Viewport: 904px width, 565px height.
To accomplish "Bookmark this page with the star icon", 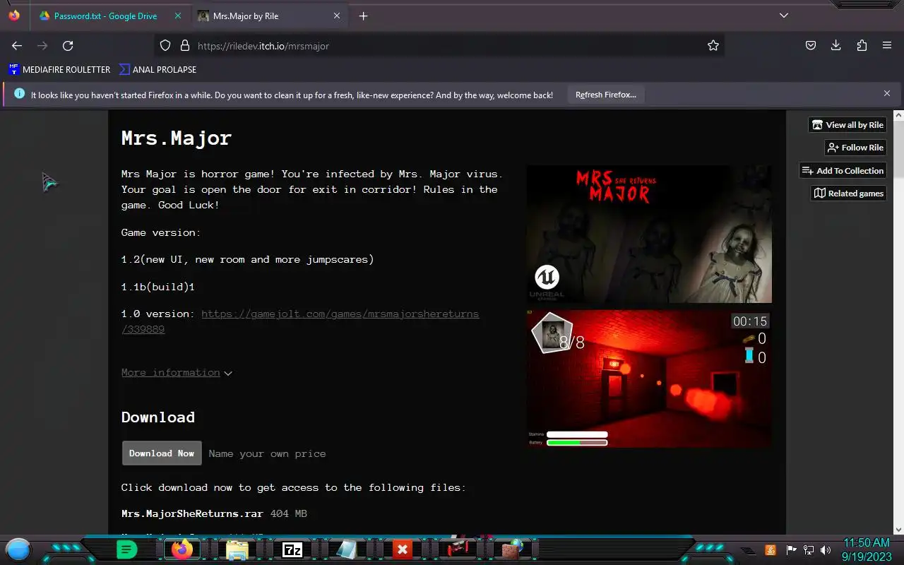I will [713, 45].
